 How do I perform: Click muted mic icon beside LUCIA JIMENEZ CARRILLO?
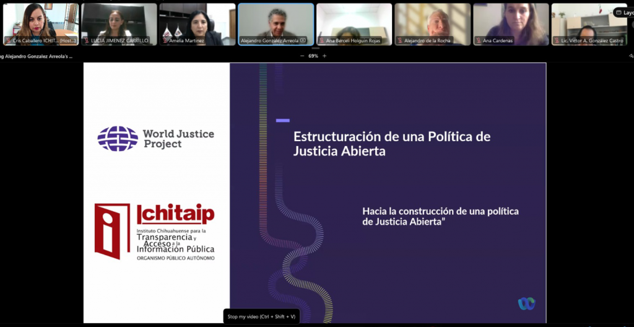(86, 40)
